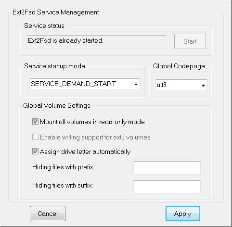The width and height of the screenshot is (232, 227).
Task: Toggle Enable writing support for ext3 checkbox
Action: pos(35,137)
